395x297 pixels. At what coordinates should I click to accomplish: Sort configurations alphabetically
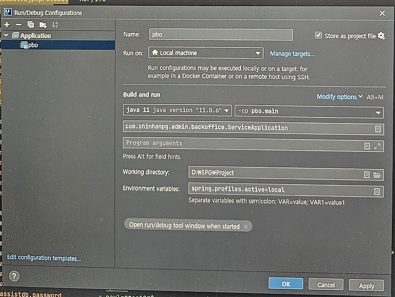click(54, 24)
